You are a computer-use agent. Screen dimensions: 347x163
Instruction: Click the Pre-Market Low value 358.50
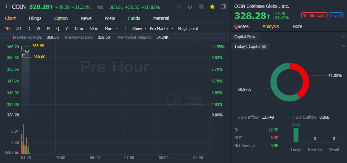[x=104, y=37]
